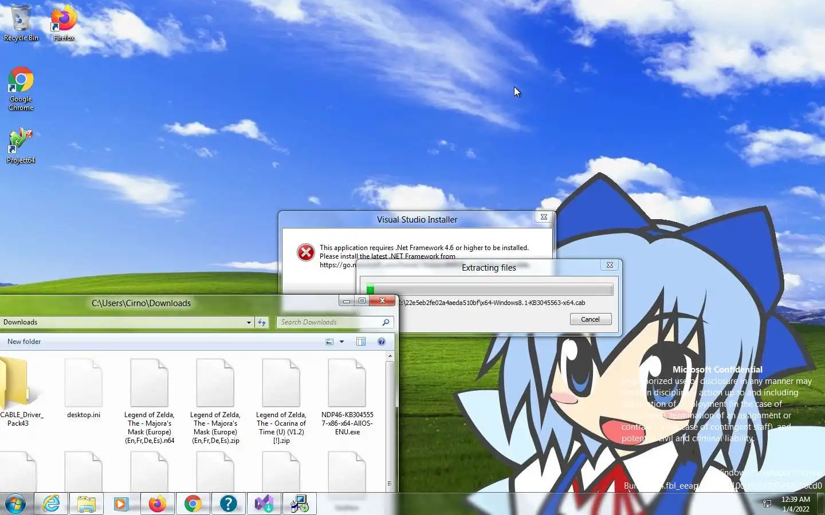Select the desktop.ini file
This screenshot has height=515, width=825.
(84, 389)
